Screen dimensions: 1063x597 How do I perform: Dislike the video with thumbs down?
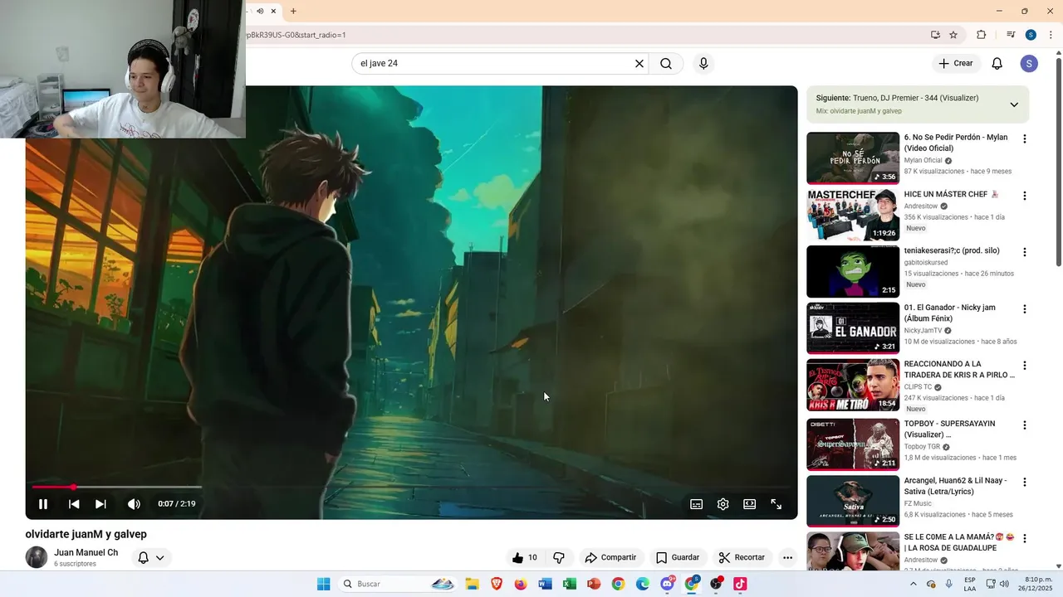(x=559, y=558)
